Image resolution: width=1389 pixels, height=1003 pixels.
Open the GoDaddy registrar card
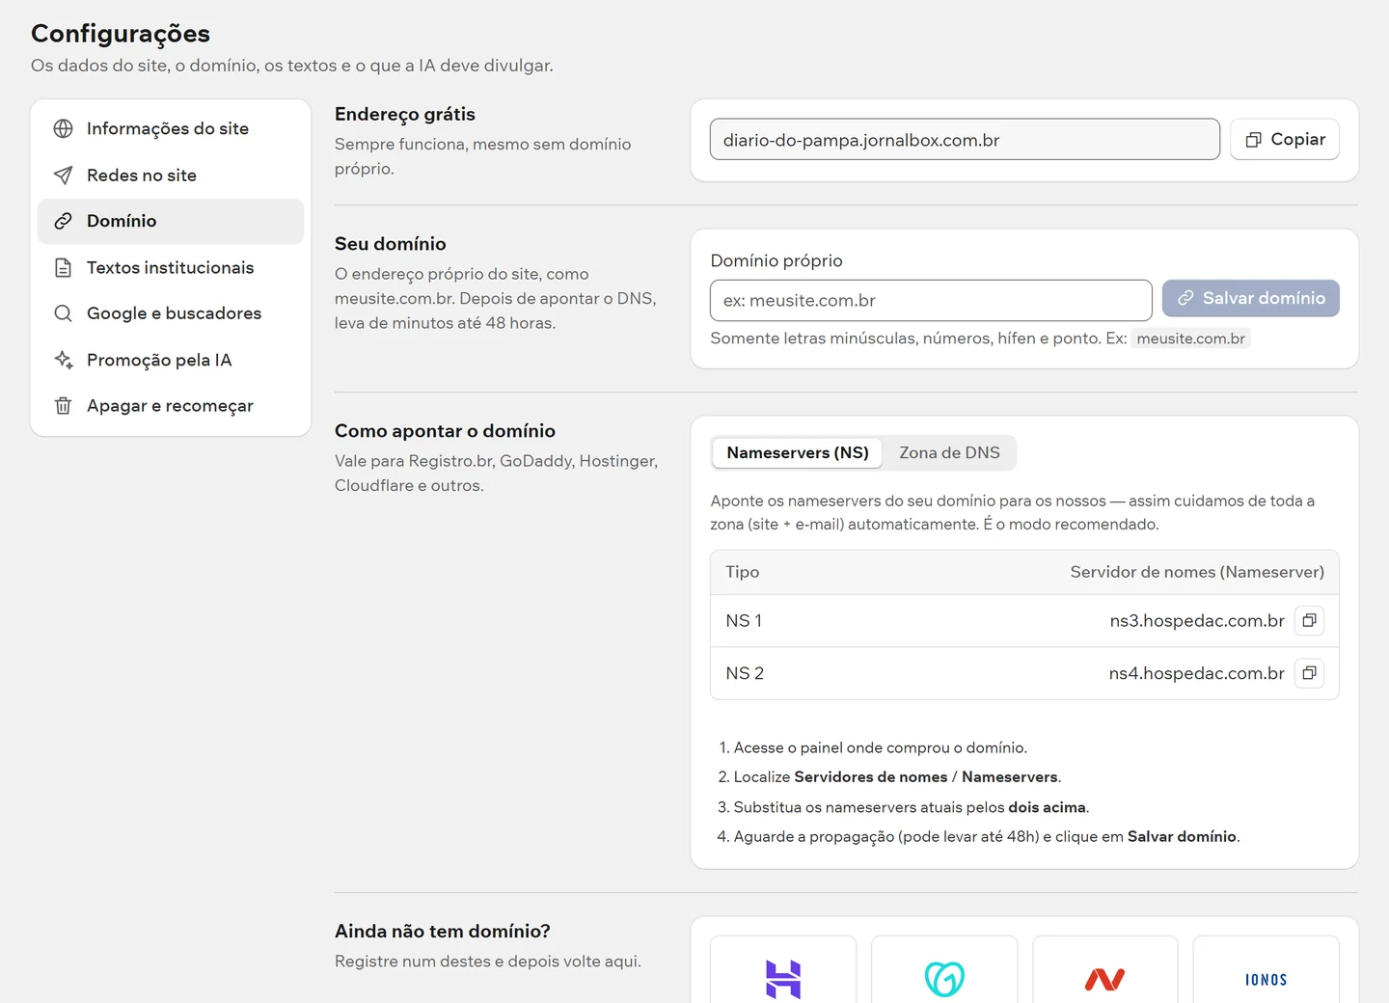click(x=944, y=970)
